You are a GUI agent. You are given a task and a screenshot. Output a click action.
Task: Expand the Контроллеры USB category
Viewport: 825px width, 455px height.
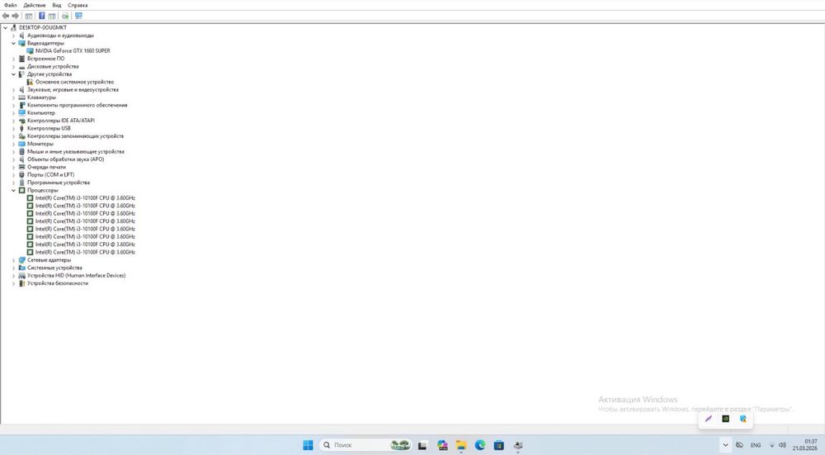pos(14,128)
